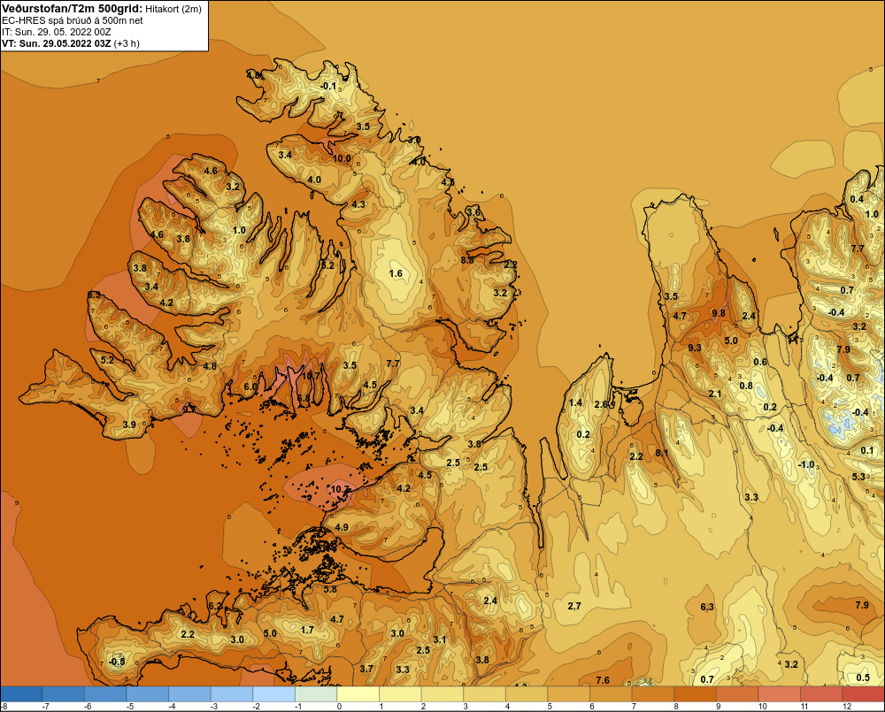Click the 'EC-HRES spá brúuð á 500m net' line
Viewport: 885px width, 712px height.
click(x=73, y=20)
